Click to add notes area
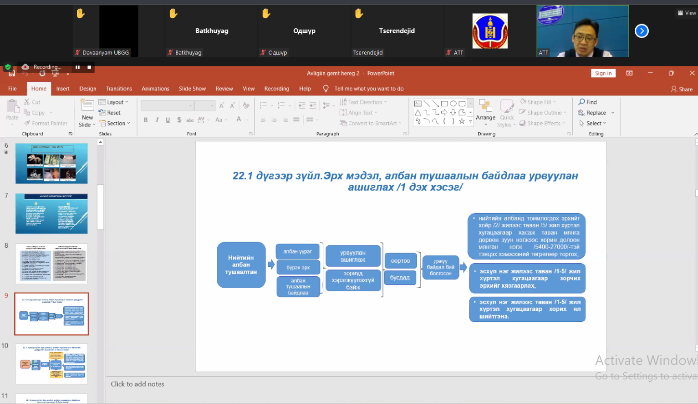 (138, 384)
